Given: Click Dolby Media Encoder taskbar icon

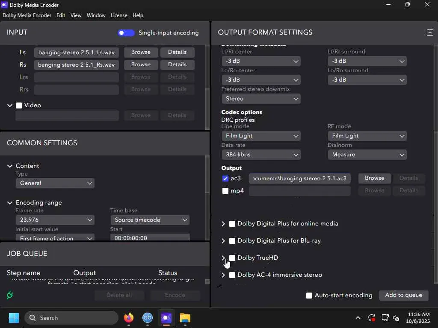Looking at the screenshot, I should click(166, 318).
